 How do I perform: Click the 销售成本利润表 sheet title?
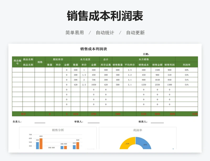pyautogui.click(x=93, y=49)
